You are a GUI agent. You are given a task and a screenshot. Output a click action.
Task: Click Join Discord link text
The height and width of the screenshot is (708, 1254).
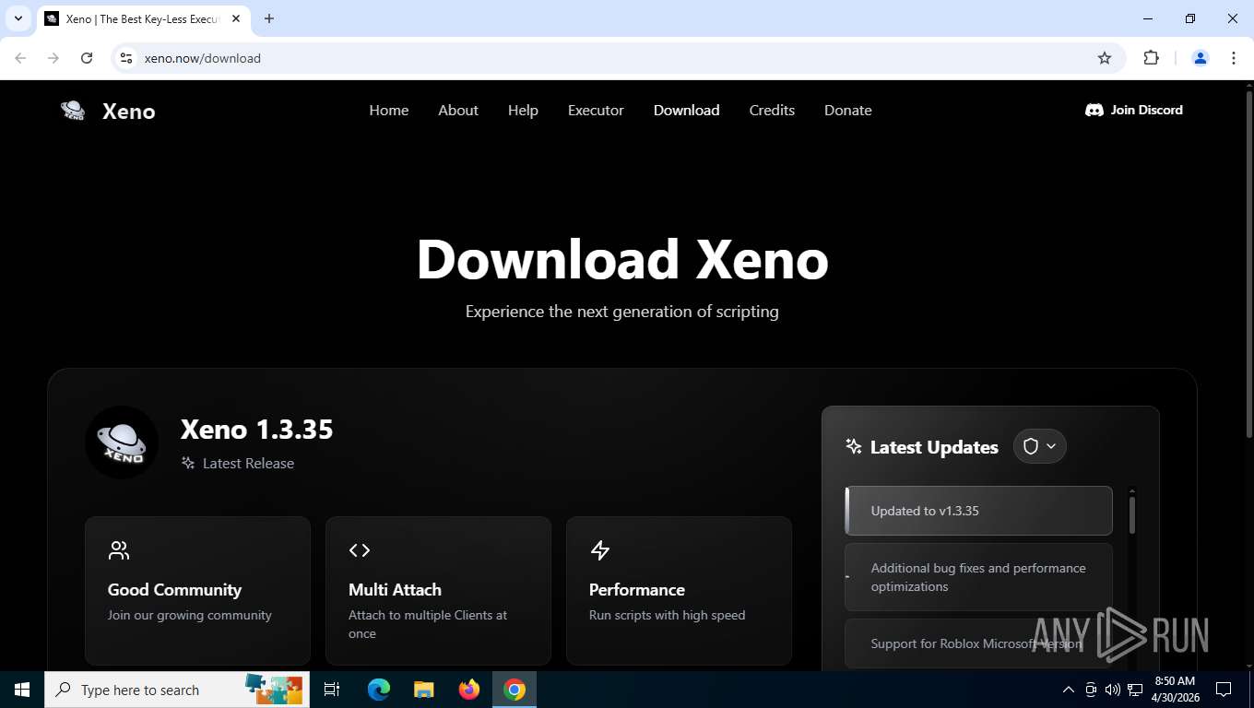(1146, 110)
